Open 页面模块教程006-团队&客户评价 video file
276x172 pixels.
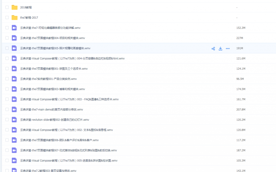pos(59,140)
